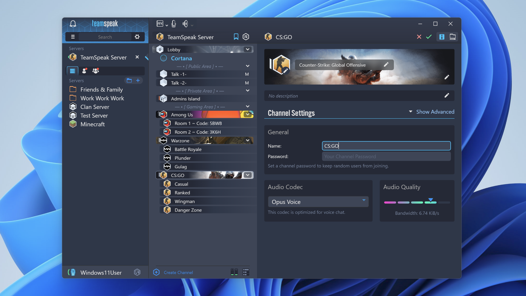Switch to the contacts tab with notification badge

84,71
